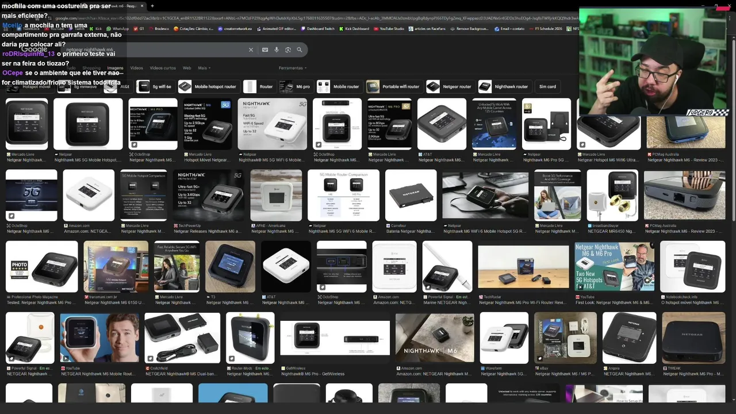Open the WhatsApp bookmark
The image size is (736, 414).
point(117,28)
